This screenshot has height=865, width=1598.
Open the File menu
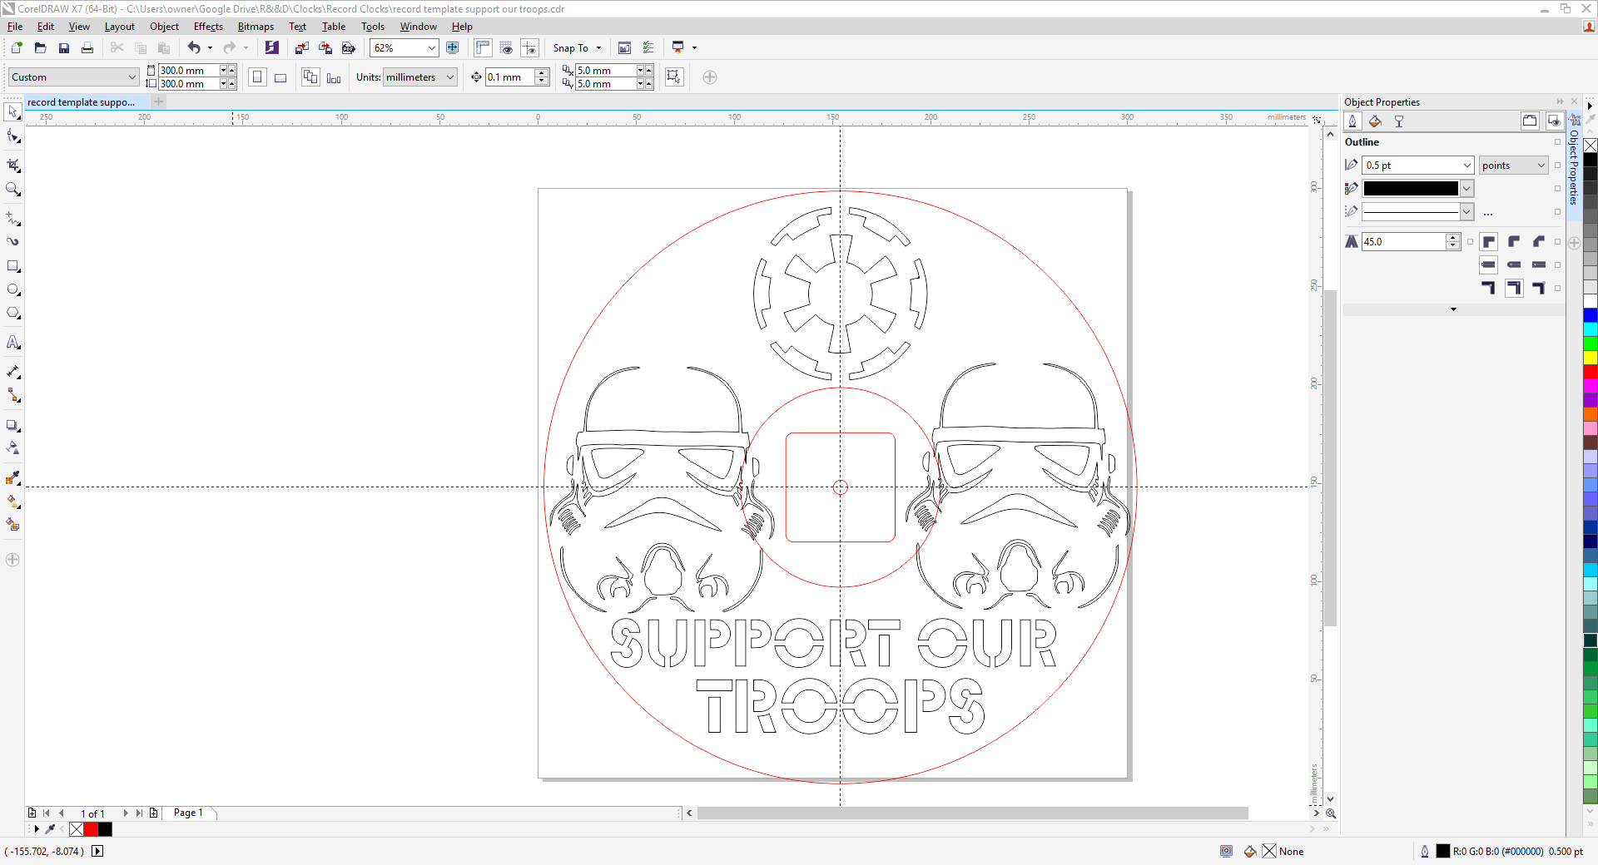coord(15,27)
